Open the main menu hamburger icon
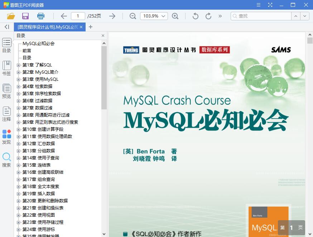The height and width of the screenshot is (237, 313). [259, 5]
